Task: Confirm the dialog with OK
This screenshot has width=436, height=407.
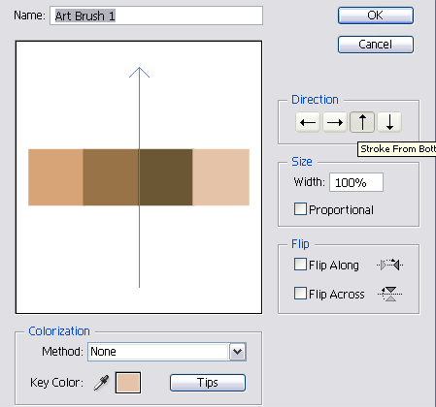Action: [x=376, y=16]
